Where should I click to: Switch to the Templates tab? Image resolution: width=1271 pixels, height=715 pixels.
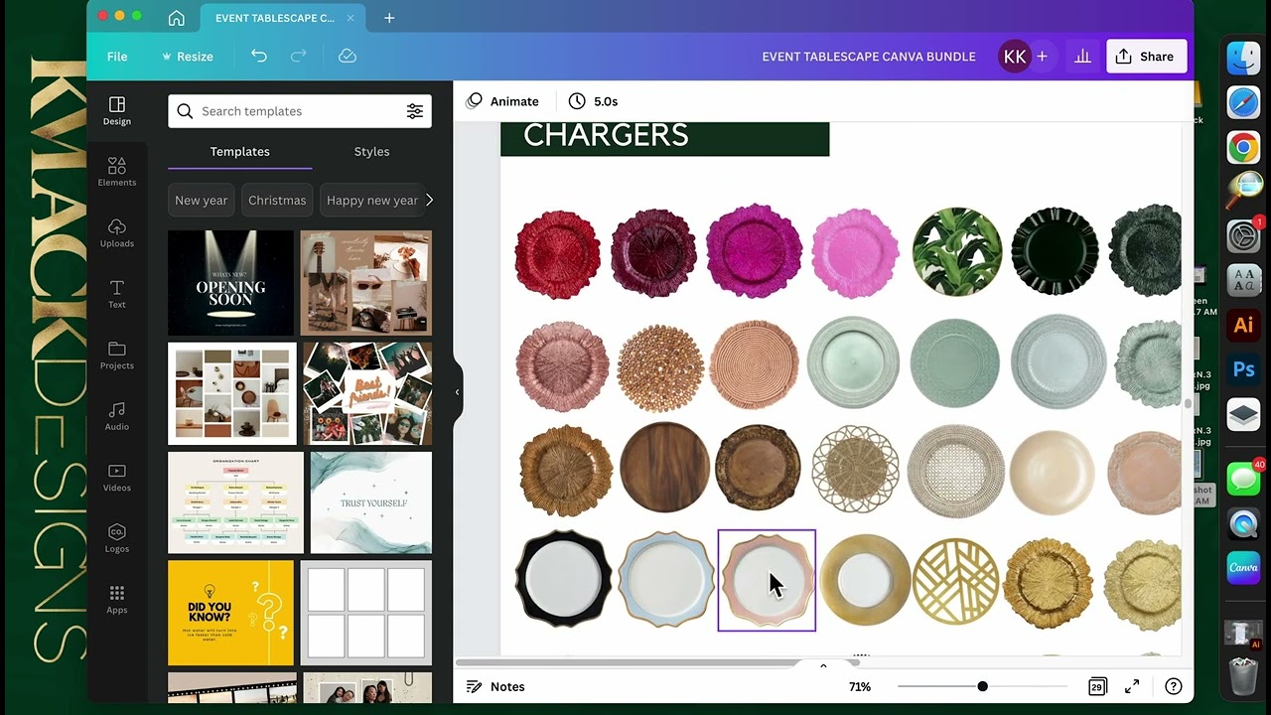239,151
